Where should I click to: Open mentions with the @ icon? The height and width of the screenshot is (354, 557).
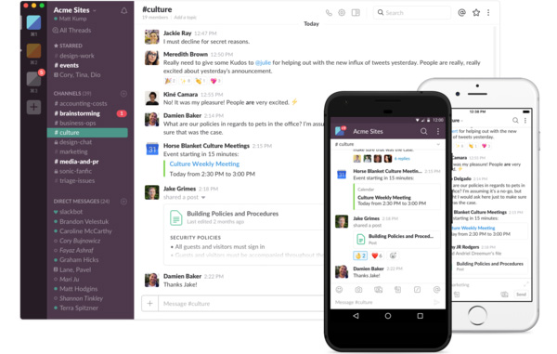[461, 13]
